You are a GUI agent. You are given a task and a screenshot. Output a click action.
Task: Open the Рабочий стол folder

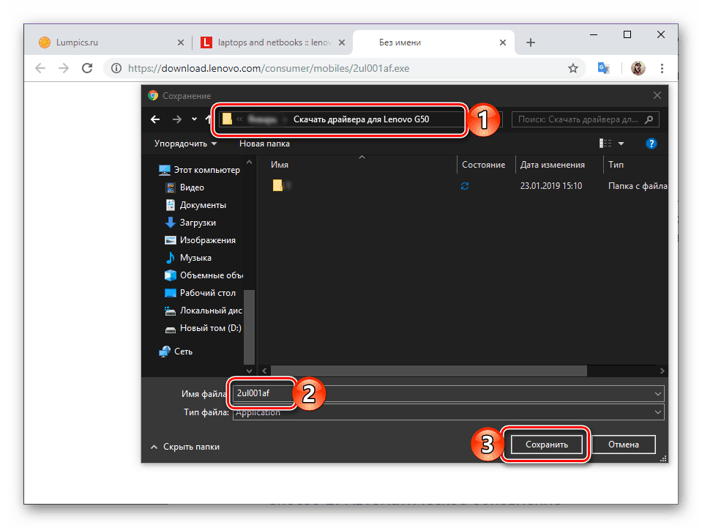pos(200,293)
